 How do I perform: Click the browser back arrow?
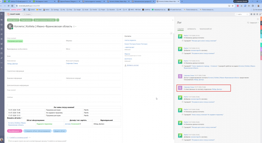1,6
